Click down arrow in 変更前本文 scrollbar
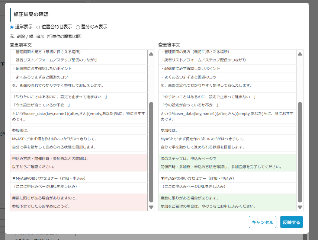Screen dimensions: 318x240 (151, 207)
